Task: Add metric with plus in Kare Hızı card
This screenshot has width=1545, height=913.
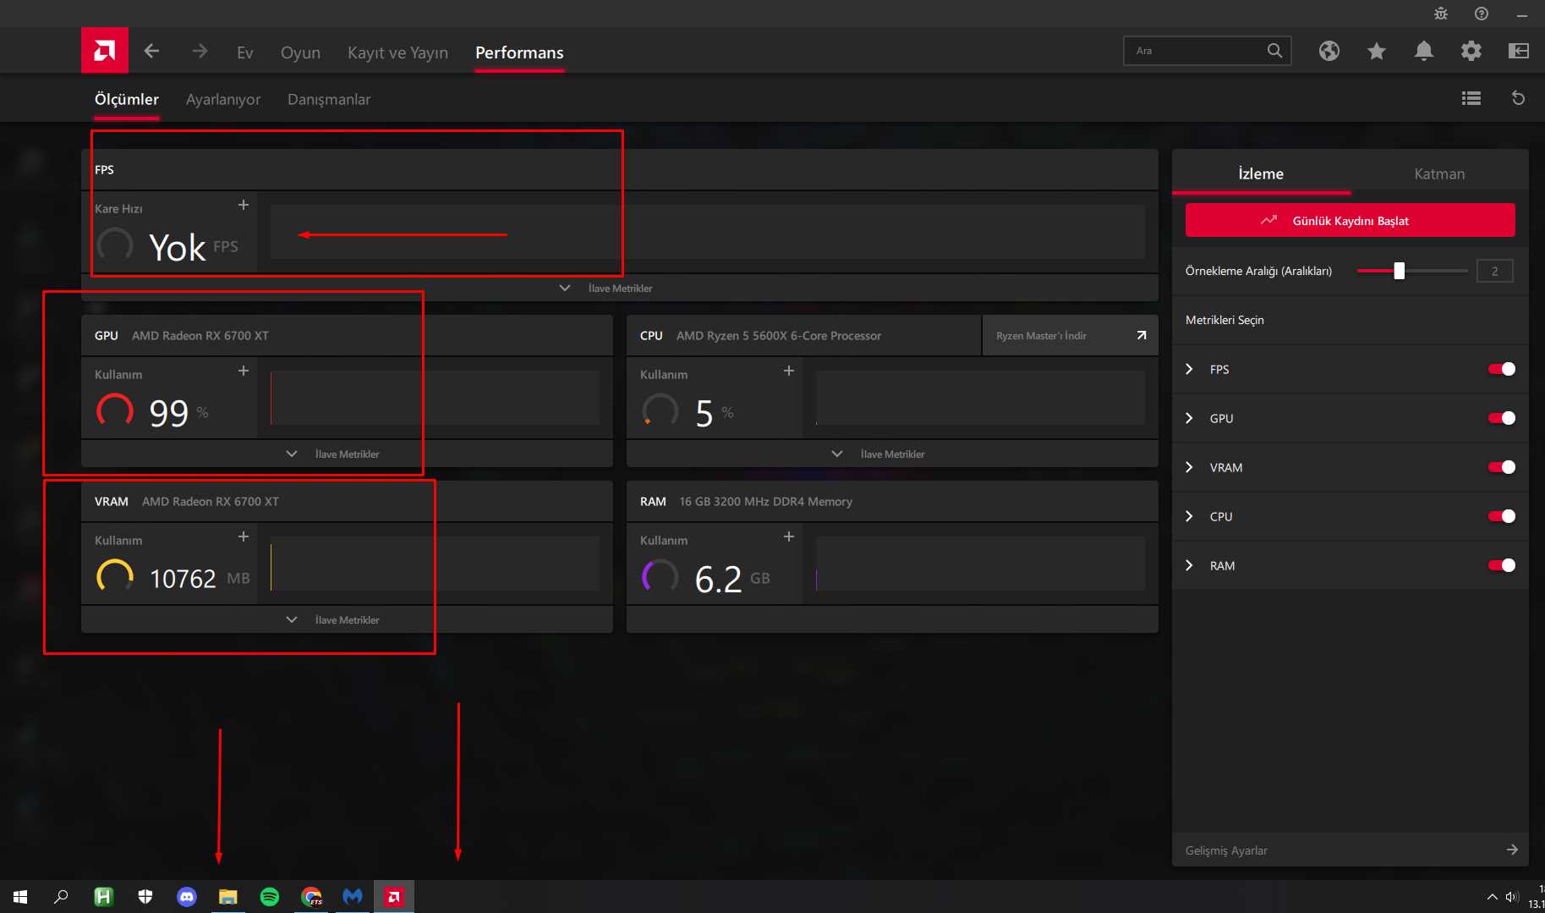Action: [x=244, y=205]
